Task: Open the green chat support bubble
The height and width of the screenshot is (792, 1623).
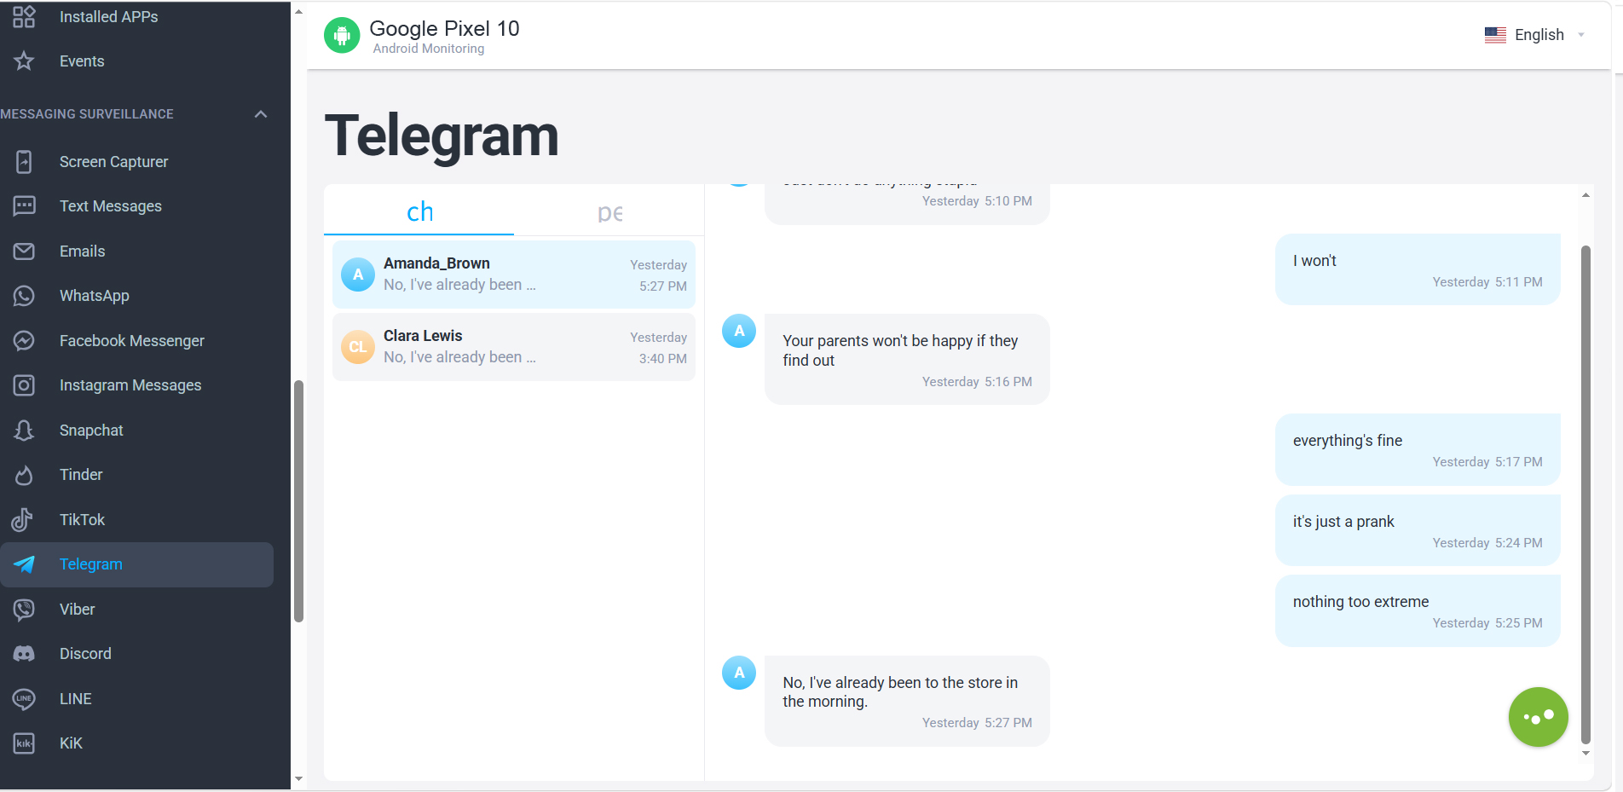Action: click(x=1538, y=717)
